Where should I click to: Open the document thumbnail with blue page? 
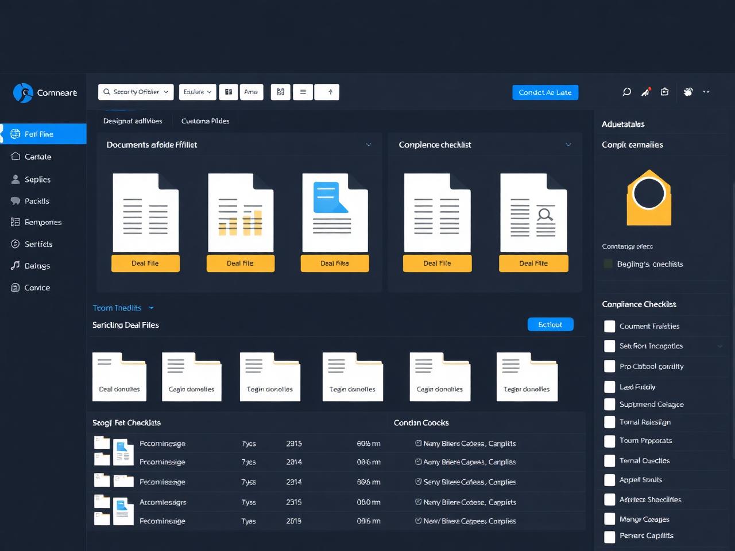tap(335, 213)
